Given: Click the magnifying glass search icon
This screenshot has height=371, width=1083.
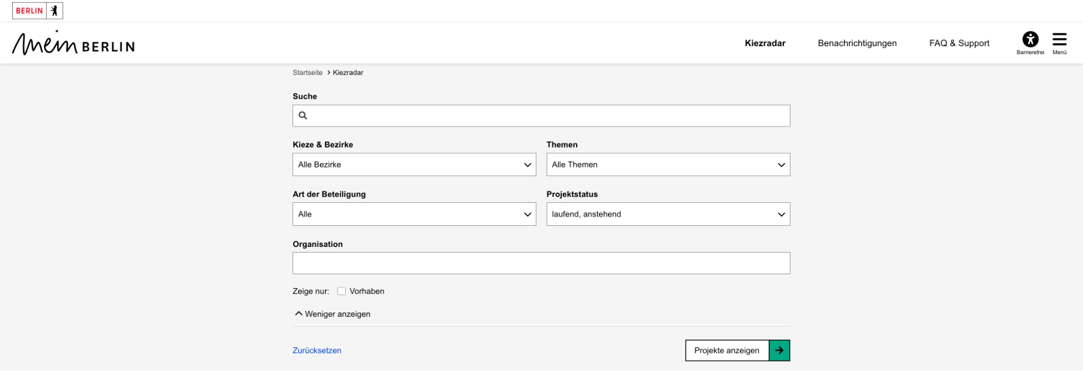Looking at the screenshot, I should pyautogui.click(x=303, y=115).
